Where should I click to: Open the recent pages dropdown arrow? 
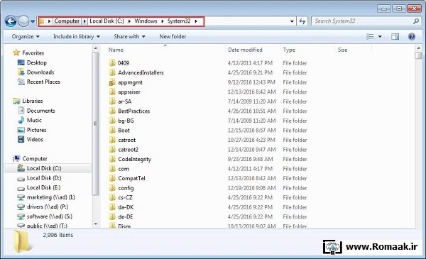pos(33,21)
